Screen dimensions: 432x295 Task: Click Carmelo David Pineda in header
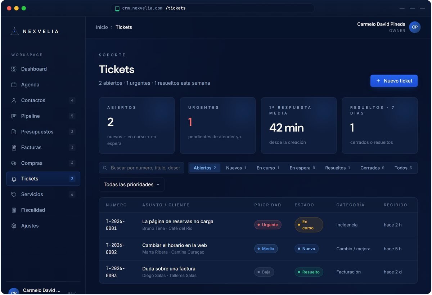[x=381, y=24]
